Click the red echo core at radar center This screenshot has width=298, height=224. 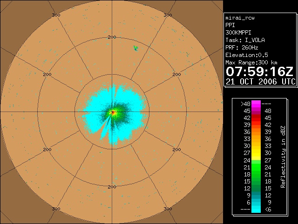tap(113, 112)
